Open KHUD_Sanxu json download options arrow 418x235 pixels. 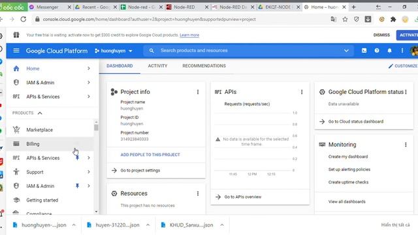pos(222,225)
